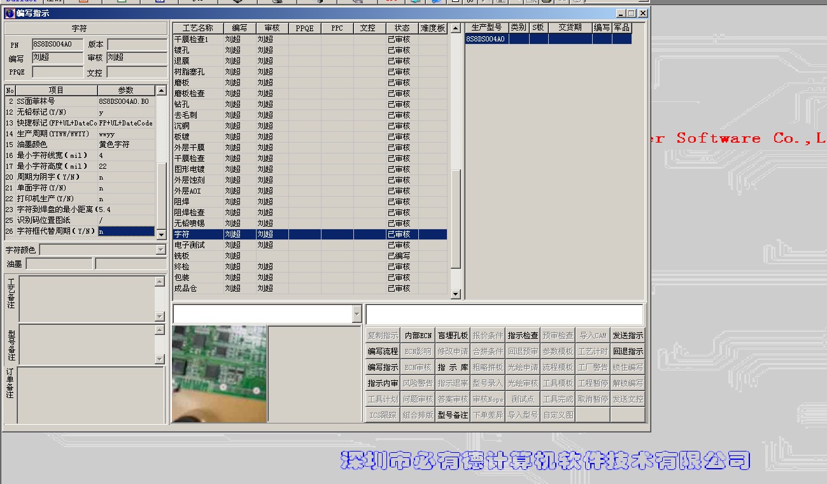Select the 单面字符(Y/N) parameter row
Screen dimensions: 827x484
coord(80,188)
